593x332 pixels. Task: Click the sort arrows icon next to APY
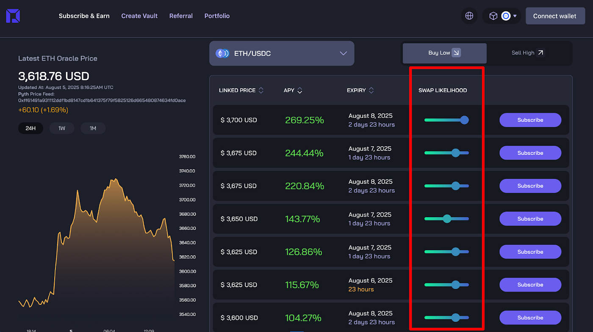299,90
